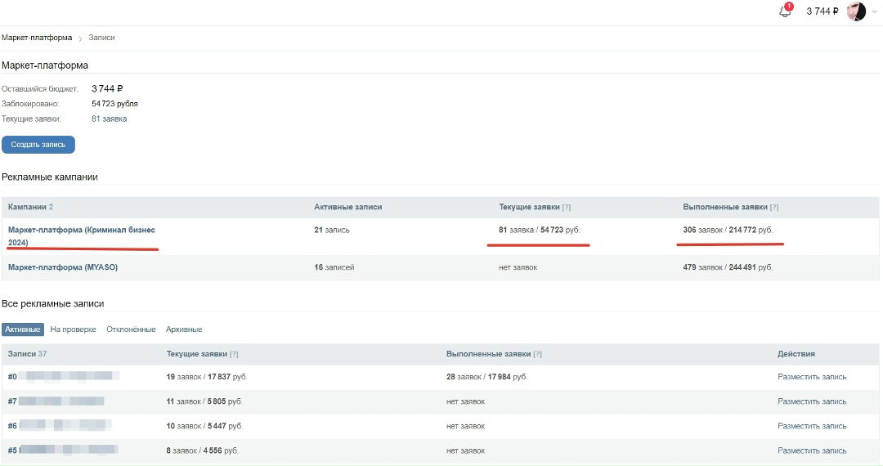Go to Маркет-платформа breadcrumb
Screen dimensions: 883x466
pos(37,38)
